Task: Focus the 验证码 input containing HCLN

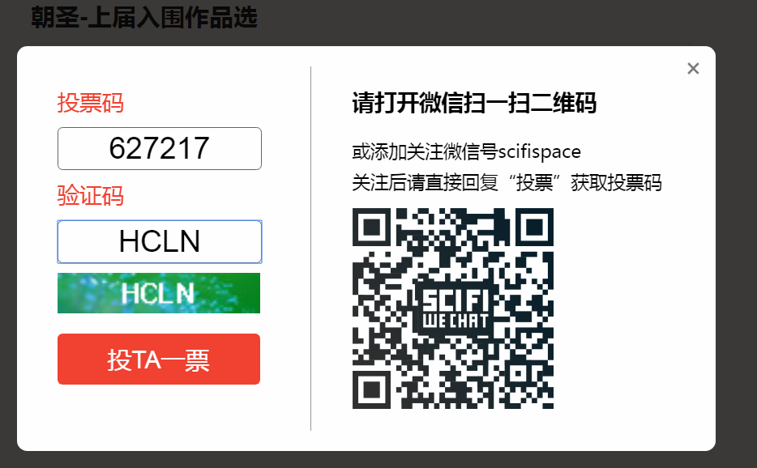Action: pyautogui.click(x=160, y=242)
